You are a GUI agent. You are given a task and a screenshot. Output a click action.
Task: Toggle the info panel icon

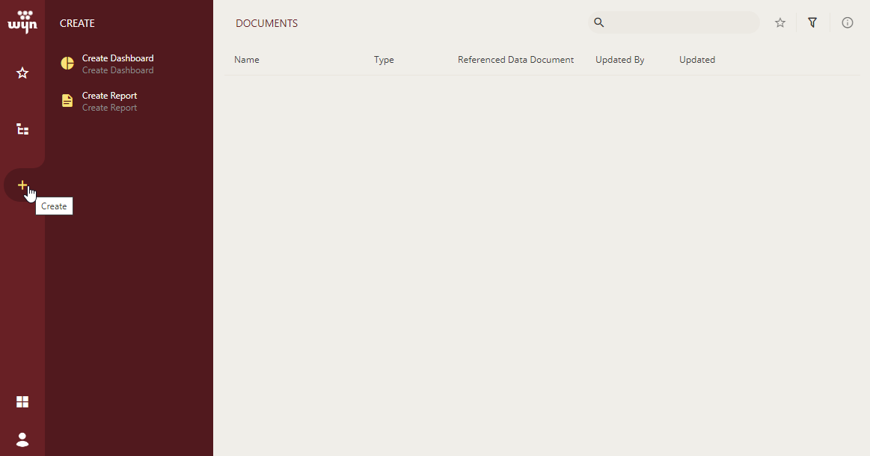click(x=847, y=22)
